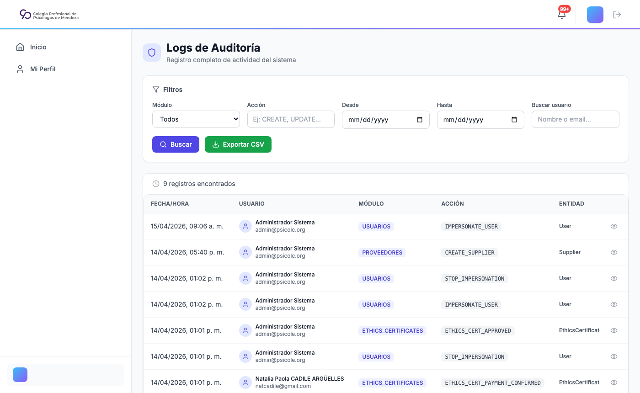Viewport: 640px width, 393px height.
Task: Click the calendar icon in the Hasta field
Action: coord(514,120)
